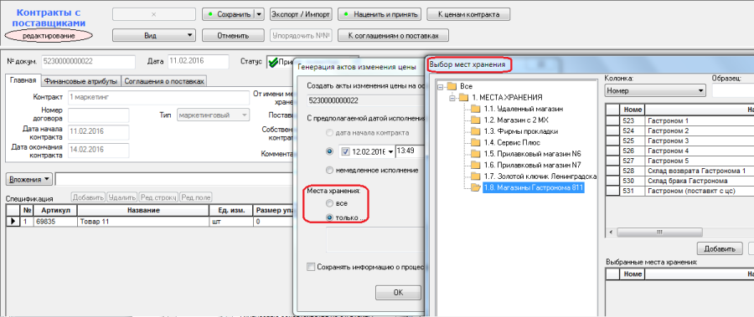Open the Колонка dropdown showing Номер

tap(655, 90)
